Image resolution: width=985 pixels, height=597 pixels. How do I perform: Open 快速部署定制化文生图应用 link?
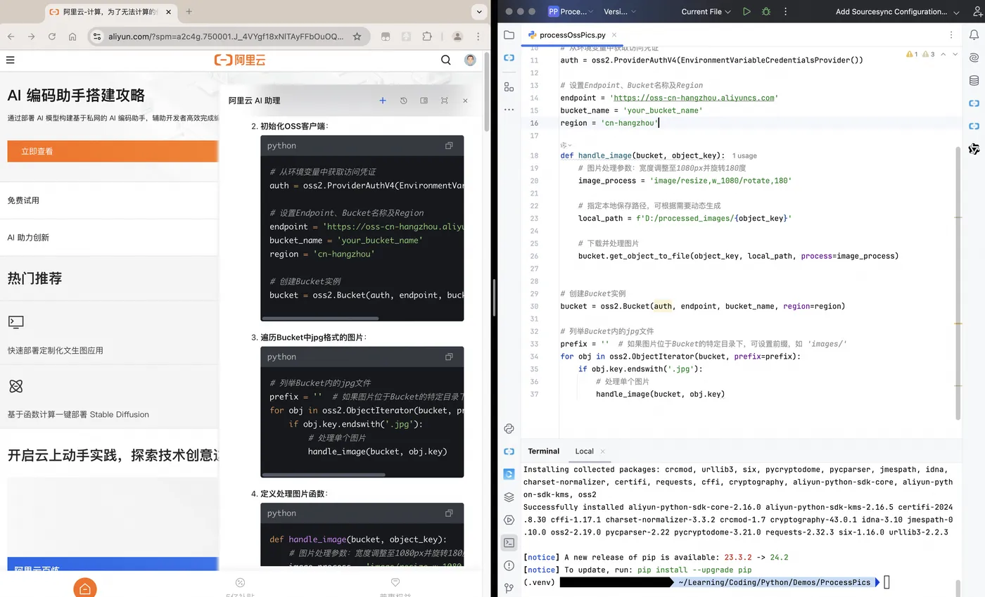pyautogui.click(x=56, y=350)
